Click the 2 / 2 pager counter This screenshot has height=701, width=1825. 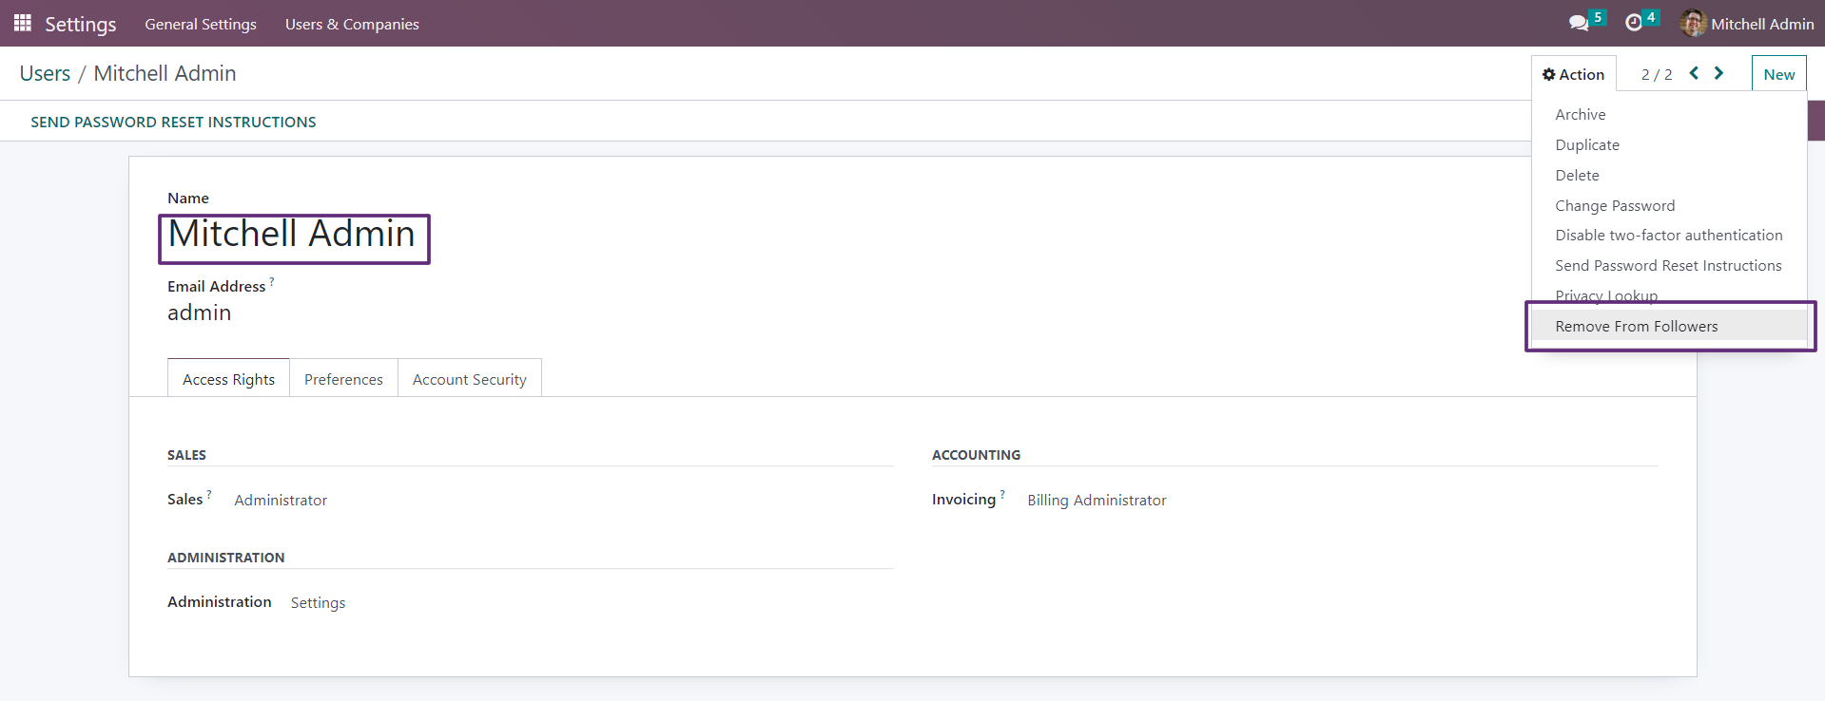1657,74
